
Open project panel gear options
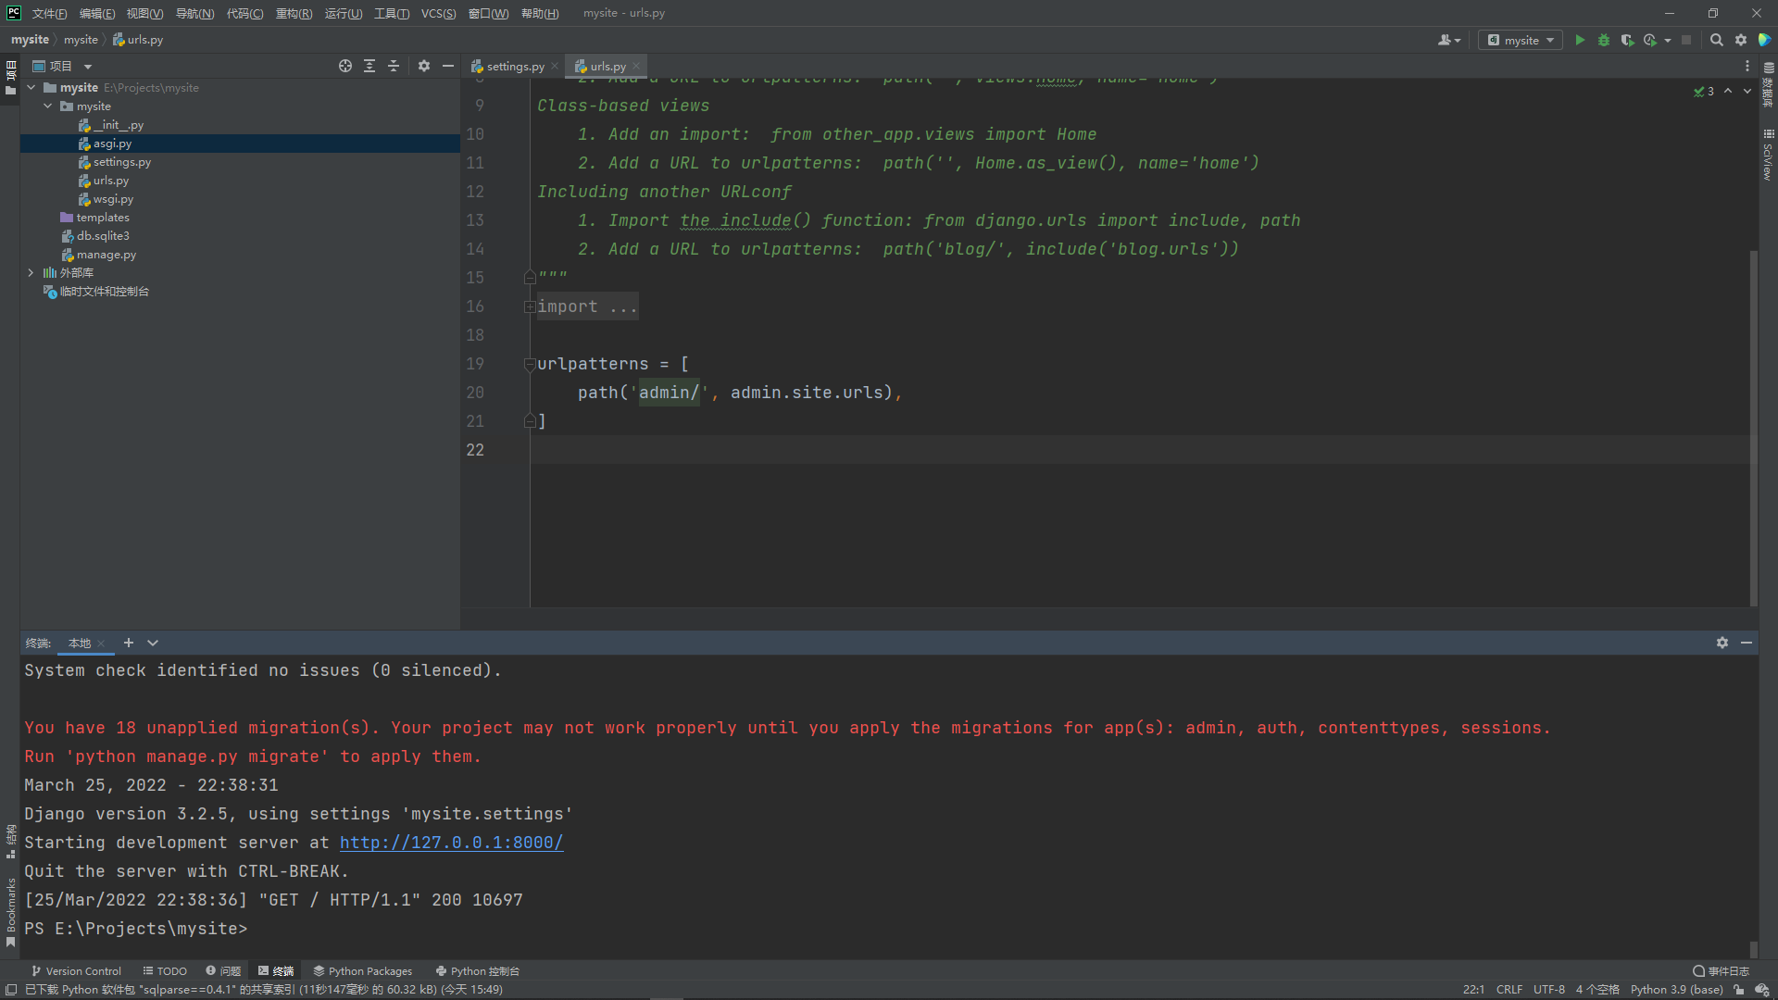(424, 66)
